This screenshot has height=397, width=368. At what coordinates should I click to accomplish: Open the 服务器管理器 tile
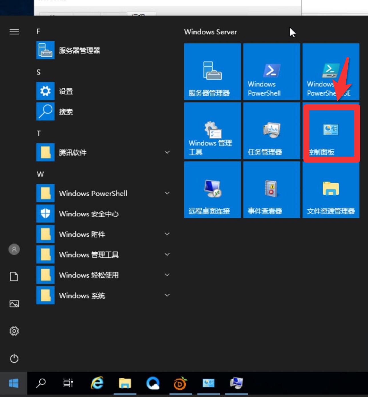tap(213, 72)
